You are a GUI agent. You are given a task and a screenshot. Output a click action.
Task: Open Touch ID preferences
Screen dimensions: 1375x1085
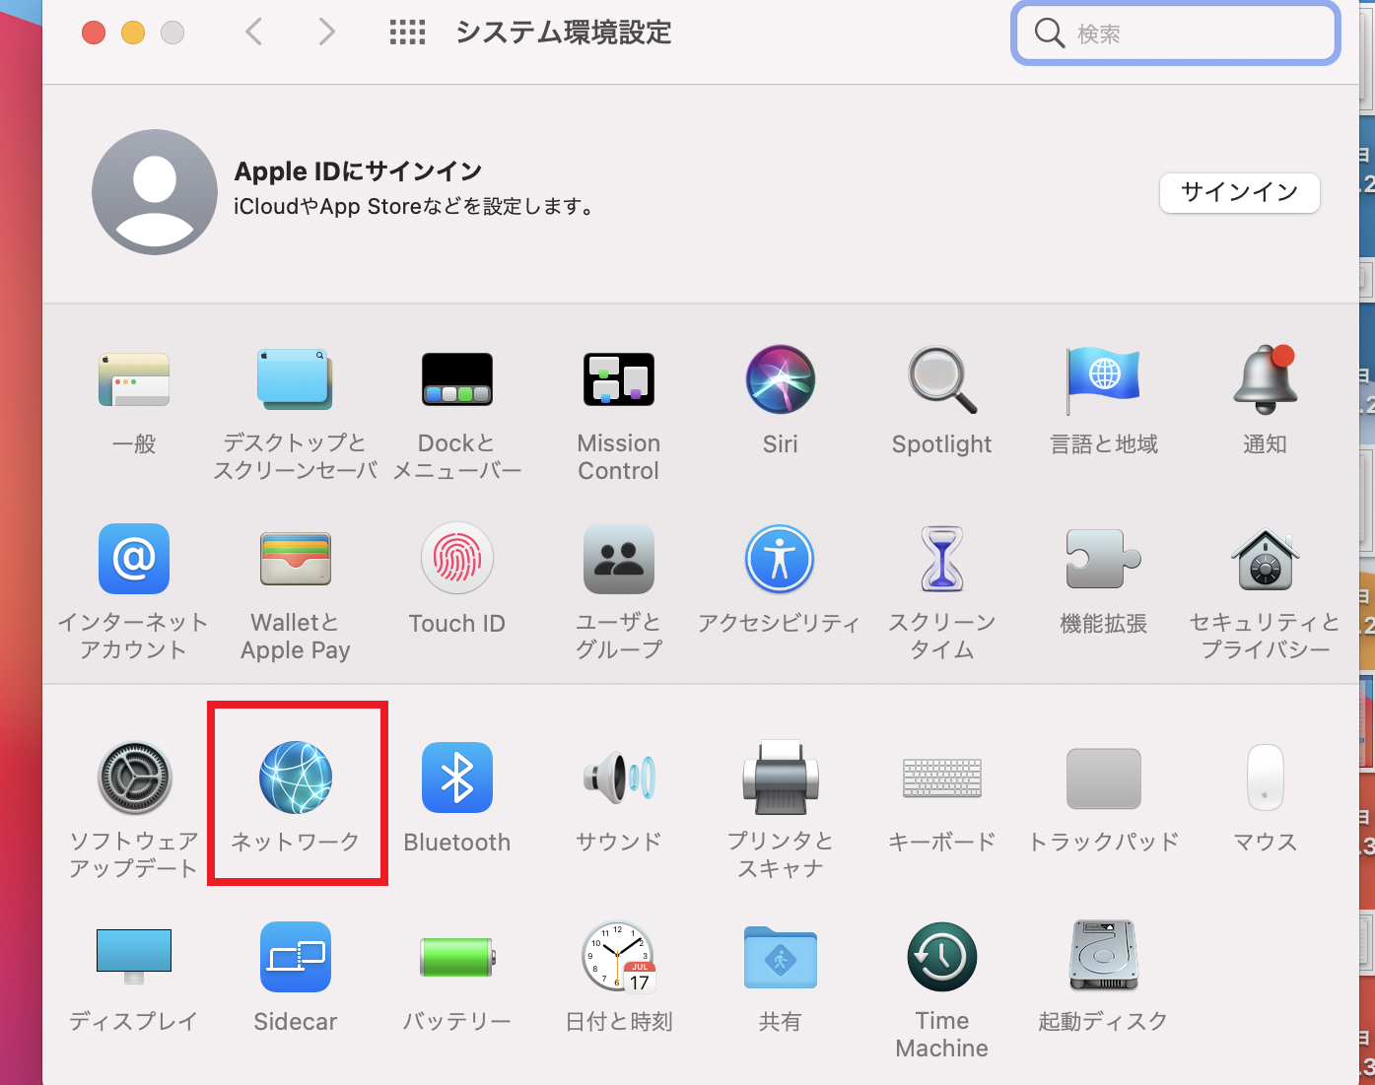[457, 559]
